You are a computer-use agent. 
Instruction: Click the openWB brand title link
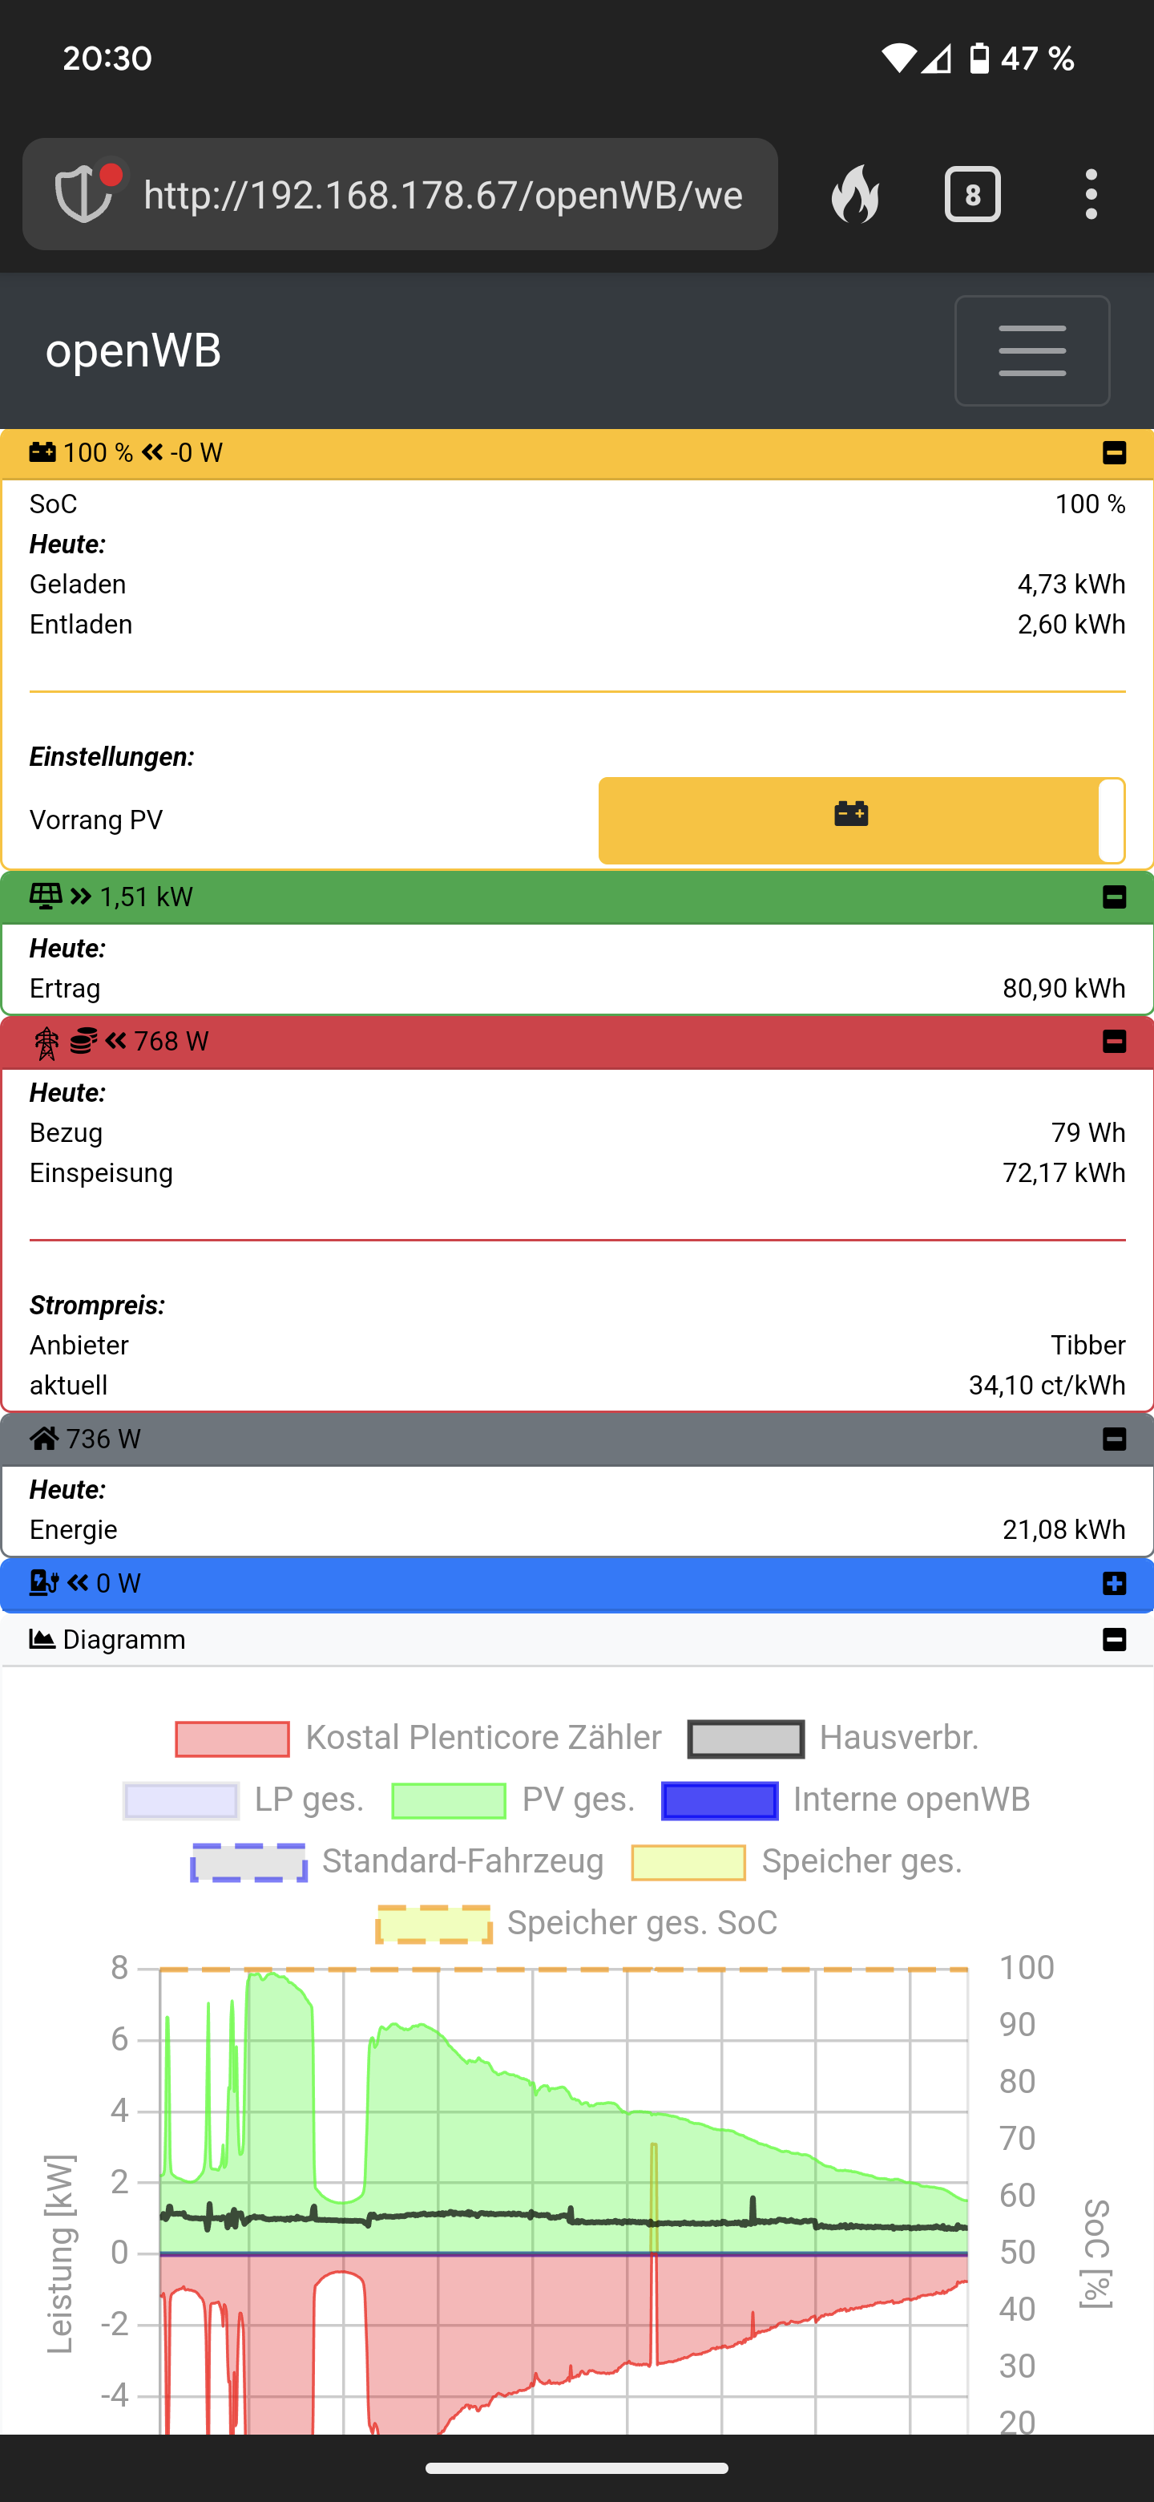134,350
